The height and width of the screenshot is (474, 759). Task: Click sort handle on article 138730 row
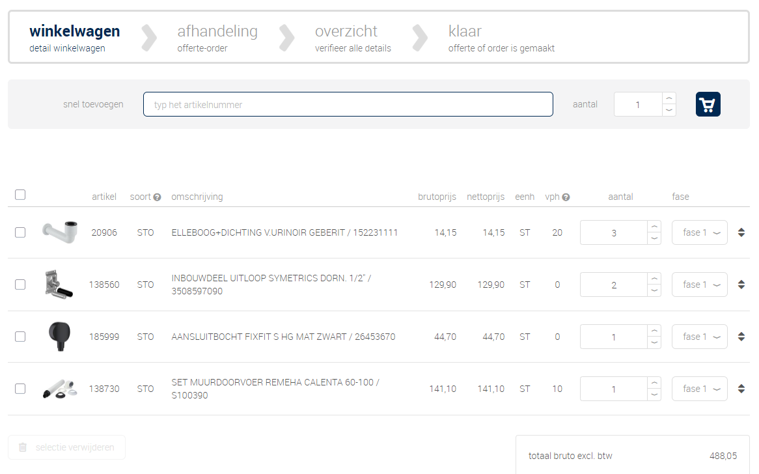pos(741,389)
